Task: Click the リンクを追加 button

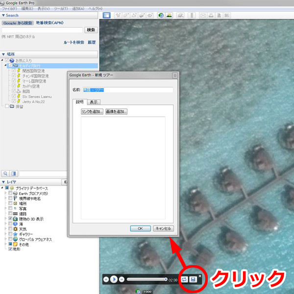Action: pyautogui.click(x=92, y=112)
